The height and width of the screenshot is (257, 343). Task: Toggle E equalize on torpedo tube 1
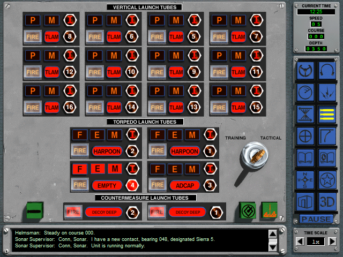click(x=175, y=135)
